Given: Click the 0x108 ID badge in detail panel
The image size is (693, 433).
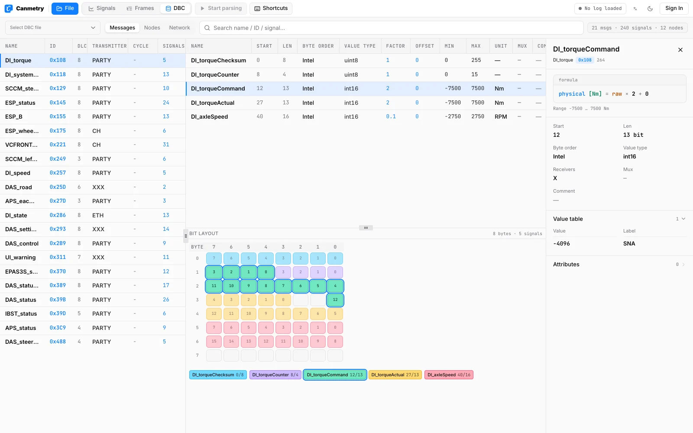Looking at the screenshot, I should point(585,60).
